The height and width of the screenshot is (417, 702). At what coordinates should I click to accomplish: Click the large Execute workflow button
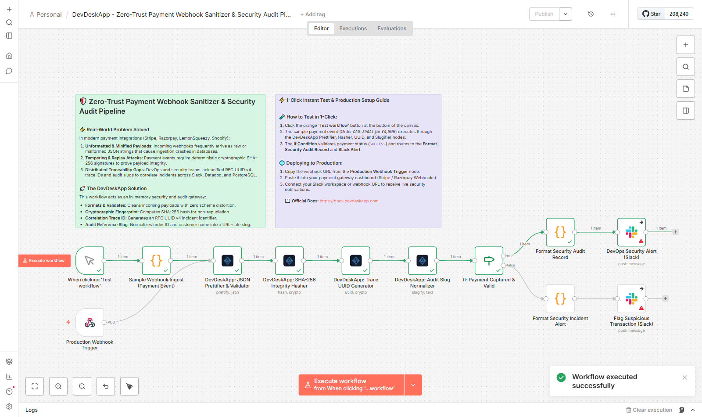tap(351, 385)
